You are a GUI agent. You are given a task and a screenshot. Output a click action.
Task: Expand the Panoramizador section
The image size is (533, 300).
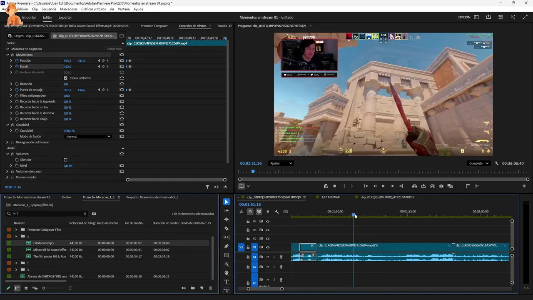point(7,177)
